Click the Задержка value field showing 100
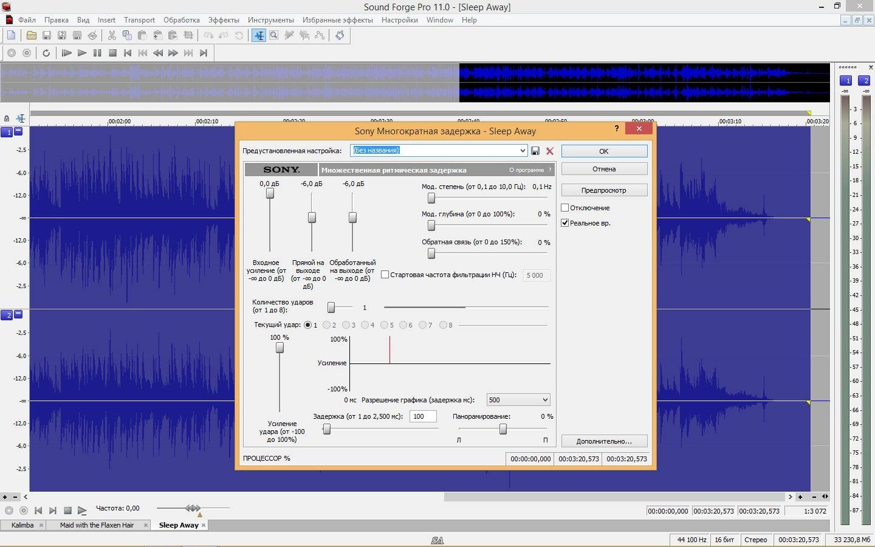 pyautogui.click(x=423, y=416)
